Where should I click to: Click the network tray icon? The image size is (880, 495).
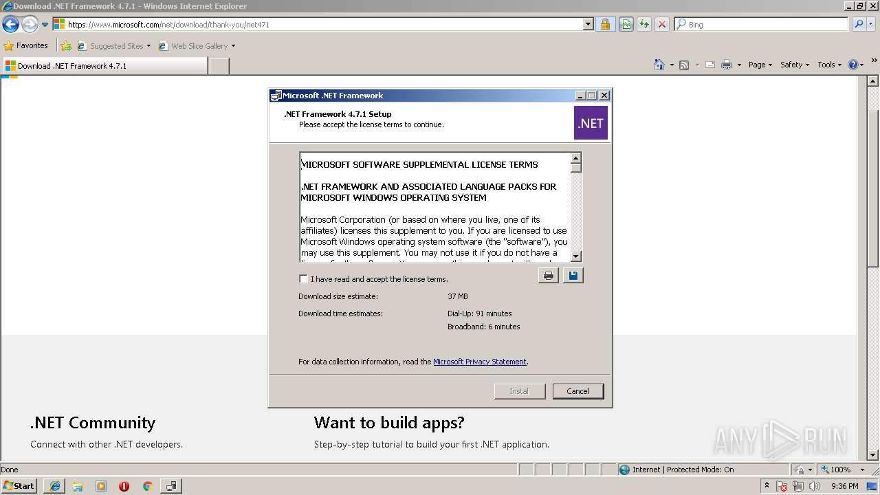pyautogui.click(x=798, y=486)
